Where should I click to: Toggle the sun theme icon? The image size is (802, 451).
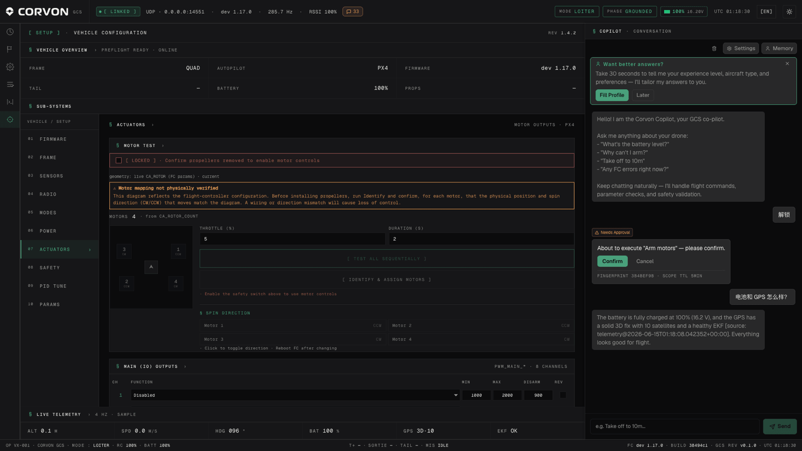pyautogui.click(x=789, y=12)
